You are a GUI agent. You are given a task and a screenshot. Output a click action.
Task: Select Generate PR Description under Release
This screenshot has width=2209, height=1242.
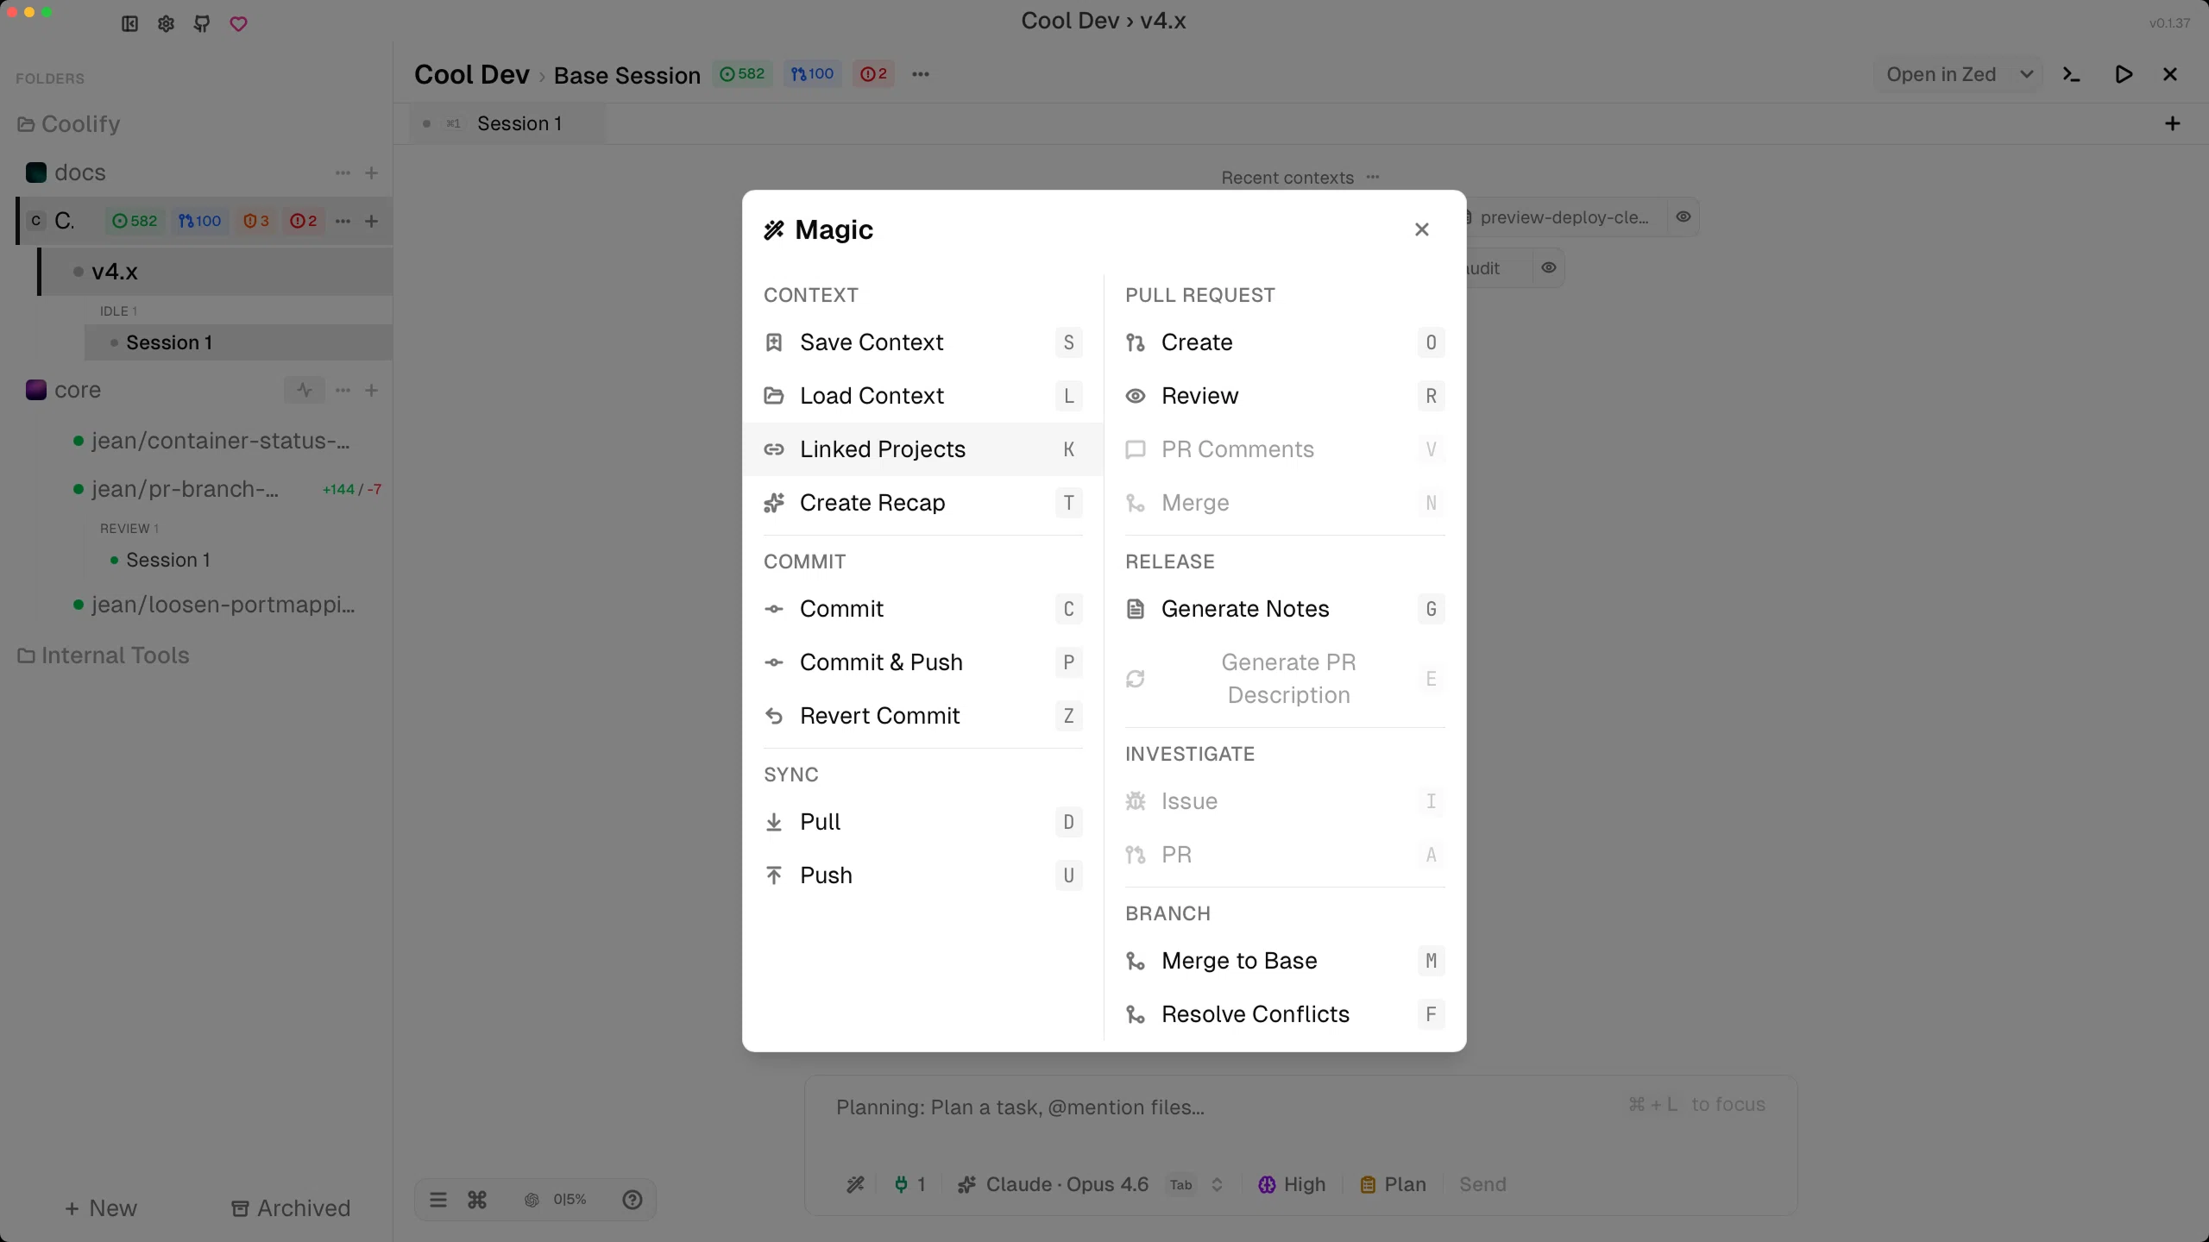[1288, 678]
